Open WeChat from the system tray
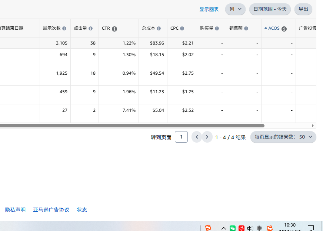Viewport: 323px width, 231px height. coord(233,228)
